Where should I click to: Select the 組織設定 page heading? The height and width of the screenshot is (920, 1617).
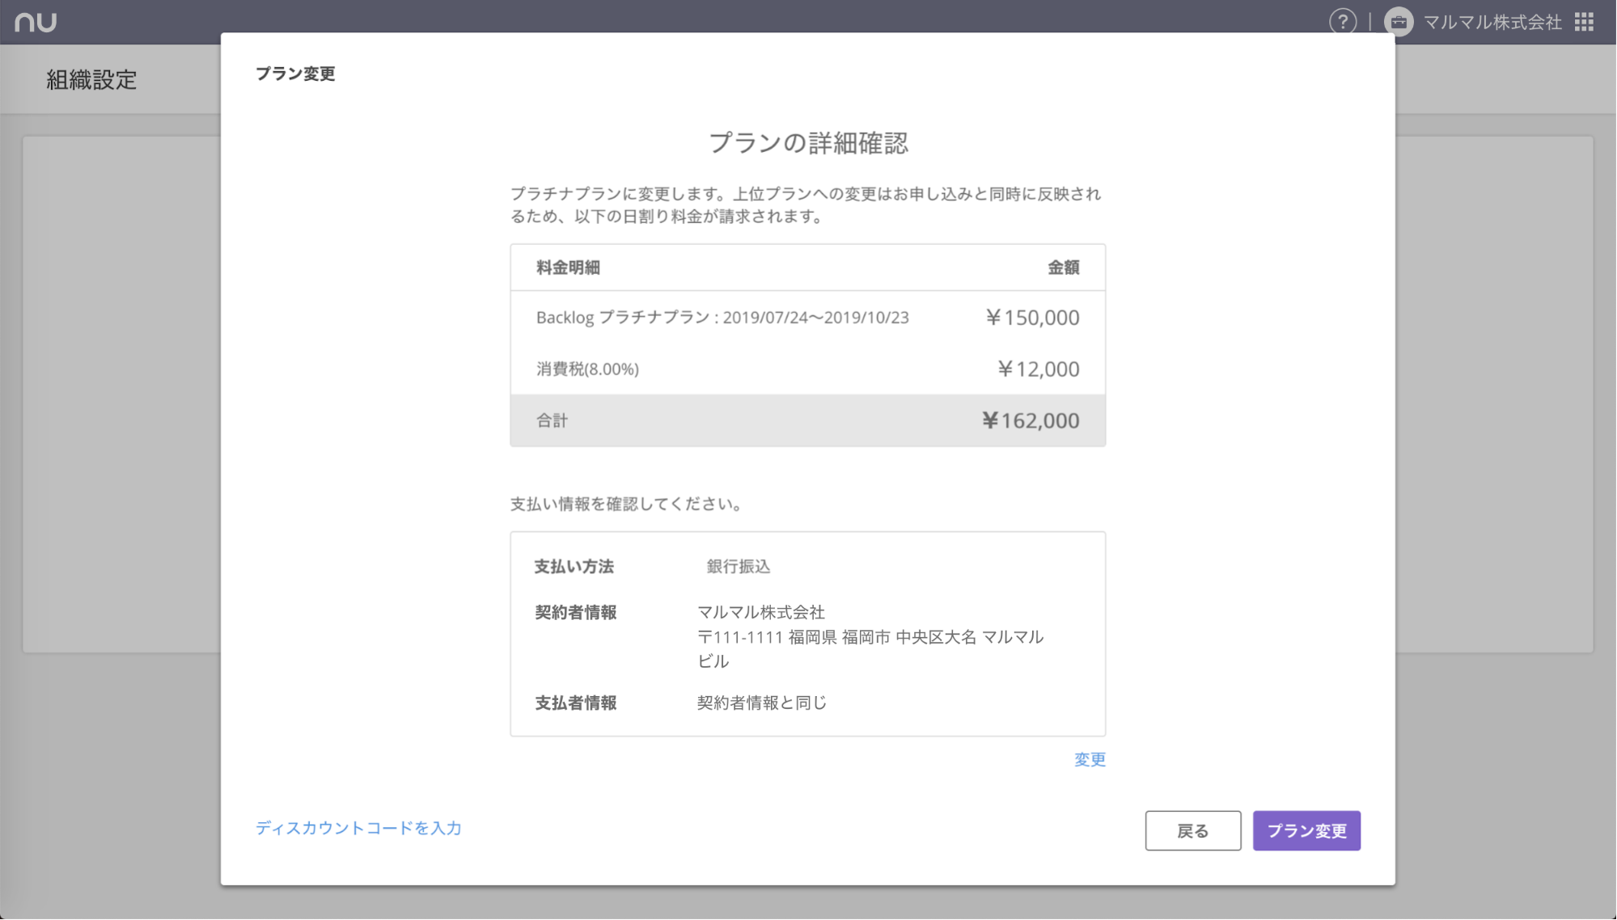point(91,79)
